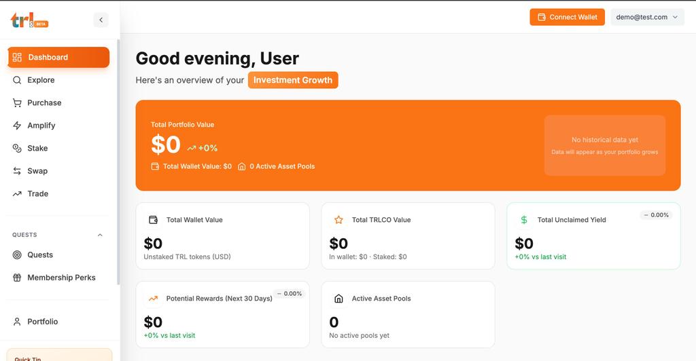Click the Good evening, User heading
The image size is (696, 361).
pyautogui.click(x=217, y=58)
